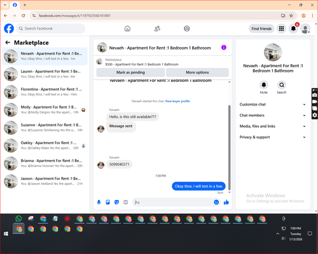Mute this conversation with the bell
318x254 pixels.
[x=264, y=85]
